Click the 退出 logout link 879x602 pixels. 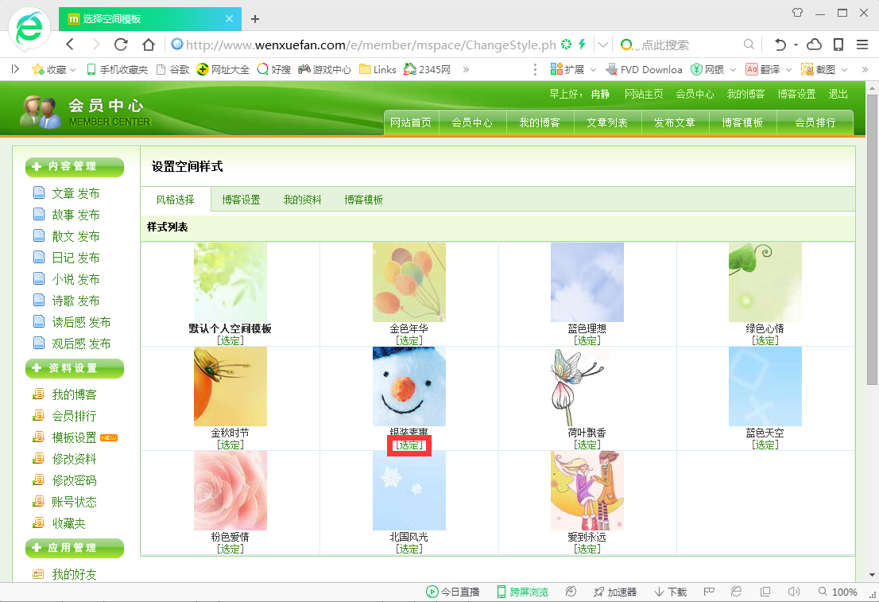[838, 94]
